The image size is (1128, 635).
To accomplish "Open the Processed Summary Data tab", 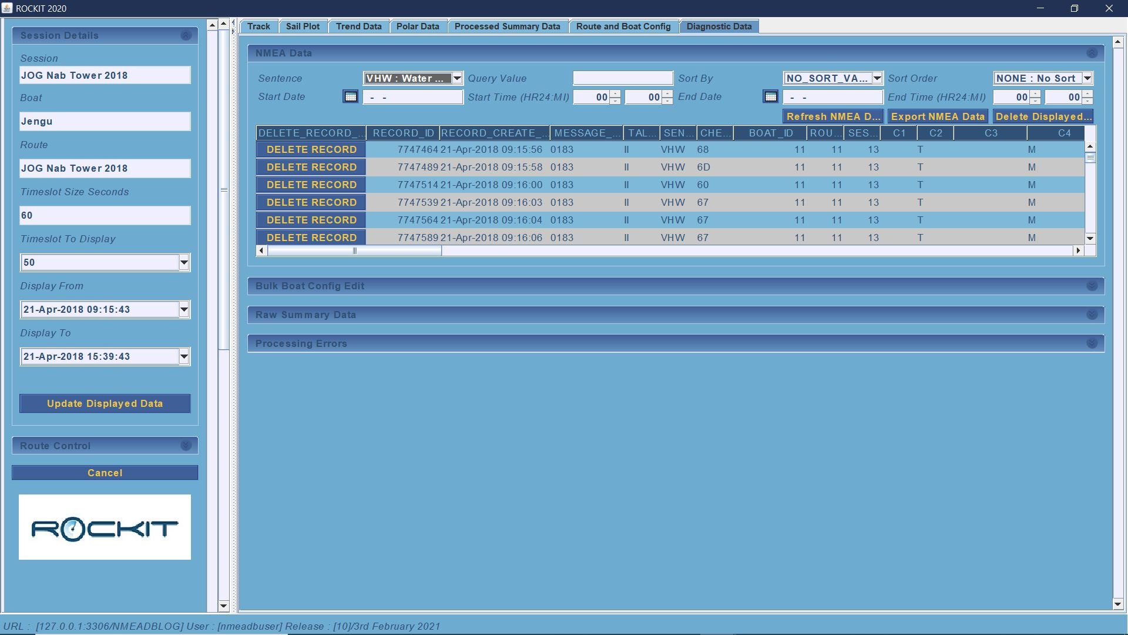I will click(x=507, y=26).
